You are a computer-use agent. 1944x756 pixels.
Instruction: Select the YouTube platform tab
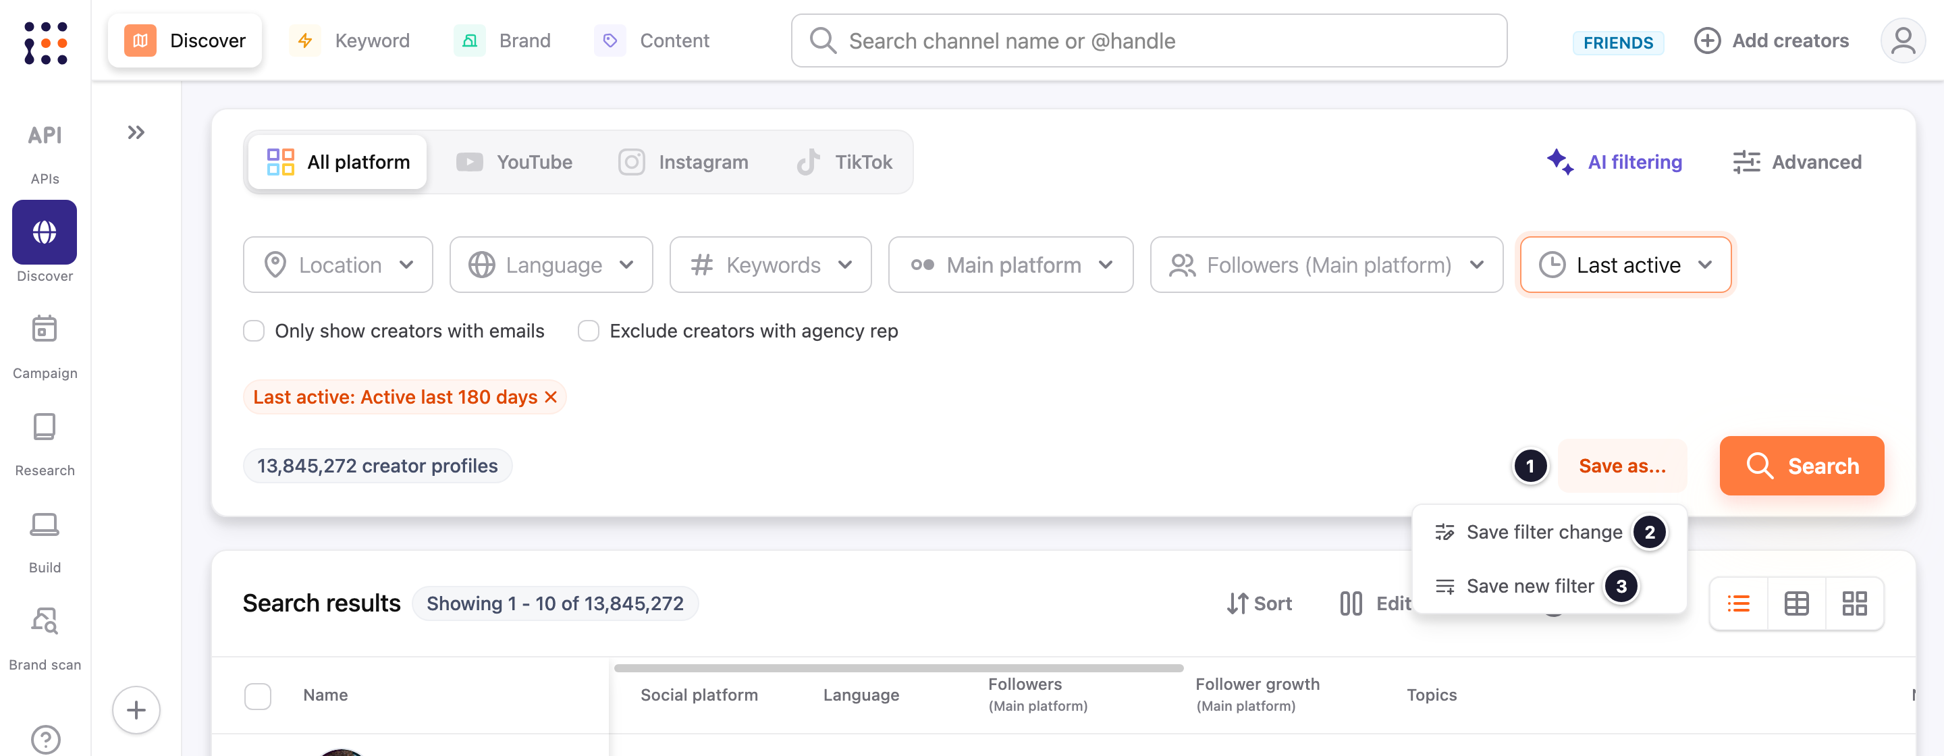pyautogui.click(x=514, y=162)
